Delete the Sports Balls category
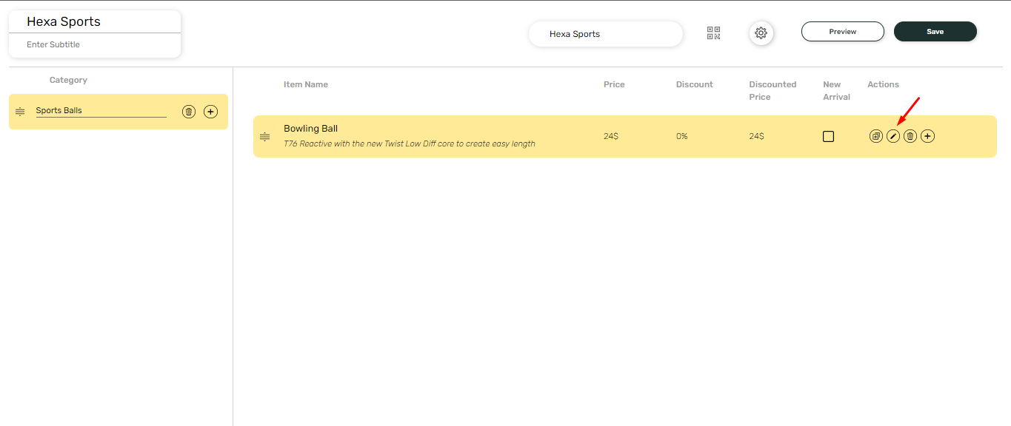Viewport: 1011px width, 426px height. point(189,112)
